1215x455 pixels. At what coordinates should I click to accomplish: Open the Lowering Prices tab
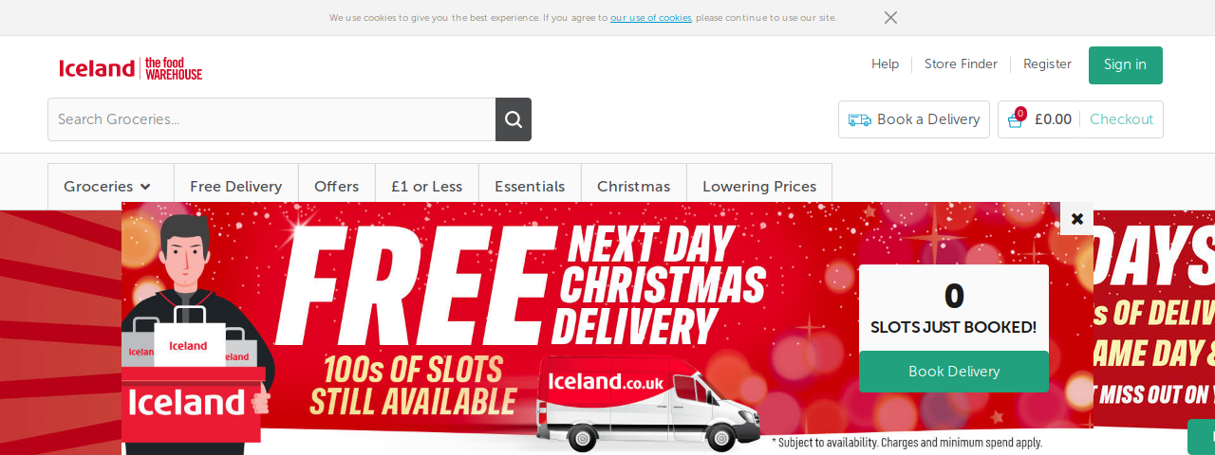(759, 187)
